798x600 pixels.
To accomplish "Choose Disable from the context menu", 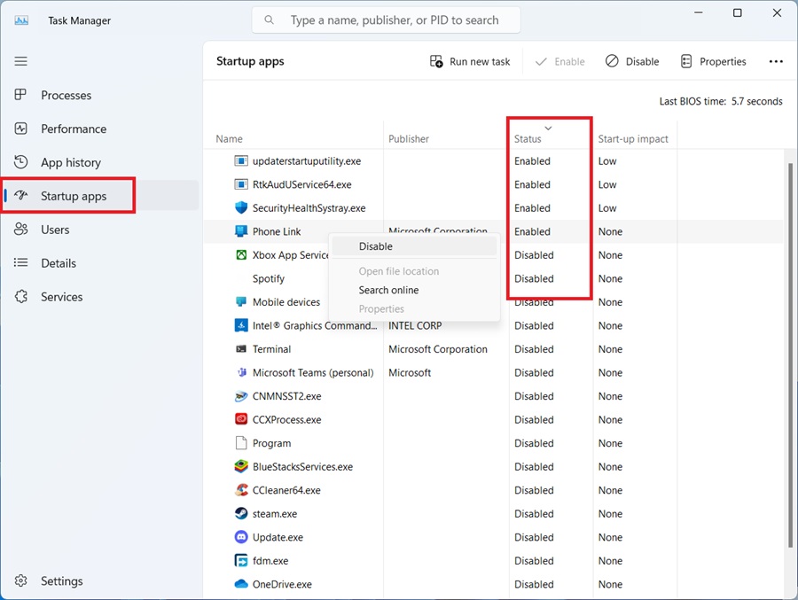I will (376, 246).
